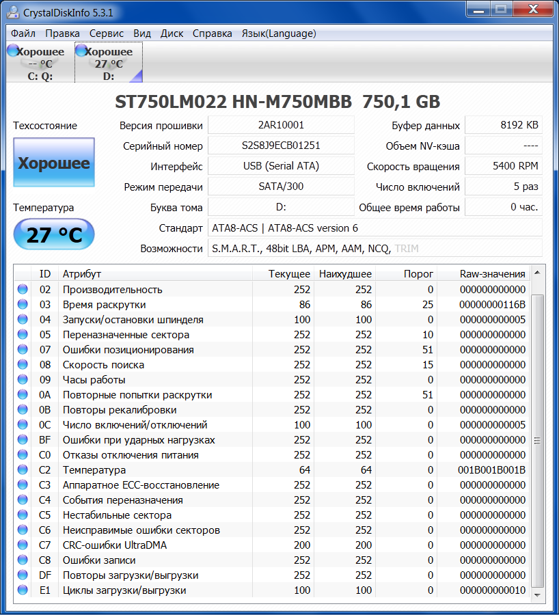
Task: Open the Язык(Language) menu
Action: (x=279, y=33)
